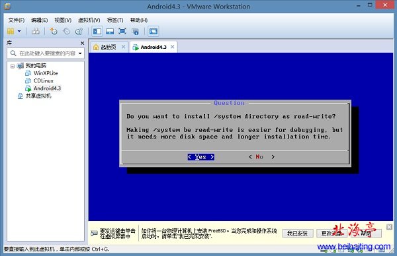
Task: Click the CDLinux VM icon in tree
Action: [28, 80]
